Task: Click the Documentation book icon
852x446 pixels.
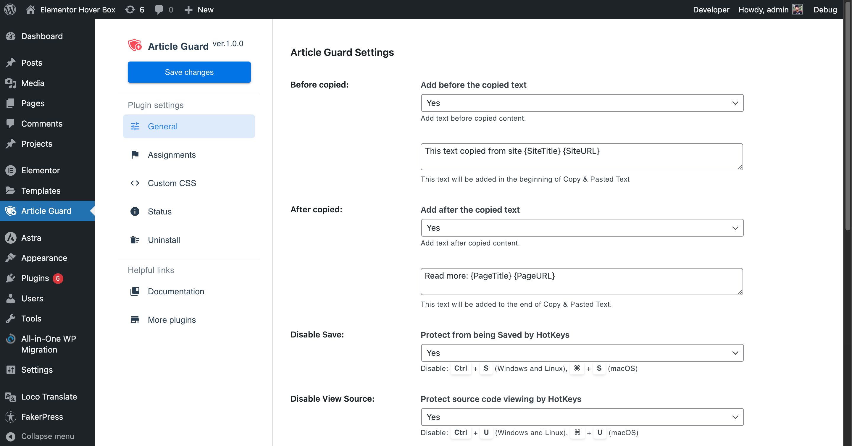Action: [x=135, y=291]
